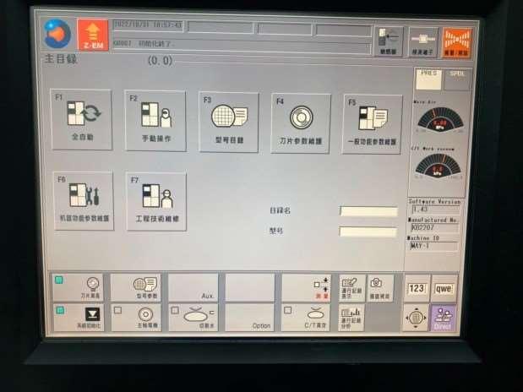523x392 pixels.
Task: Toggle the C/T真空 vacuum button
Action: [305, 318]
